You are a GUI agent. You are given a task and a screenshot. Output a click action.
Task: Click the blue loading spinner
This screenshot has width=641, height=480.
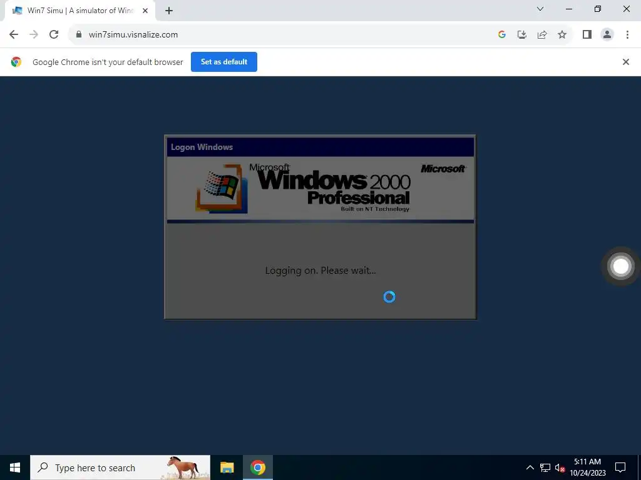pyautogui.click(x=389, y=297)
